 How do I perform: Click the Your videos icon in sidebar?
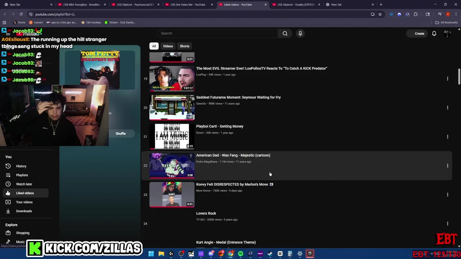tap(8, 202)
